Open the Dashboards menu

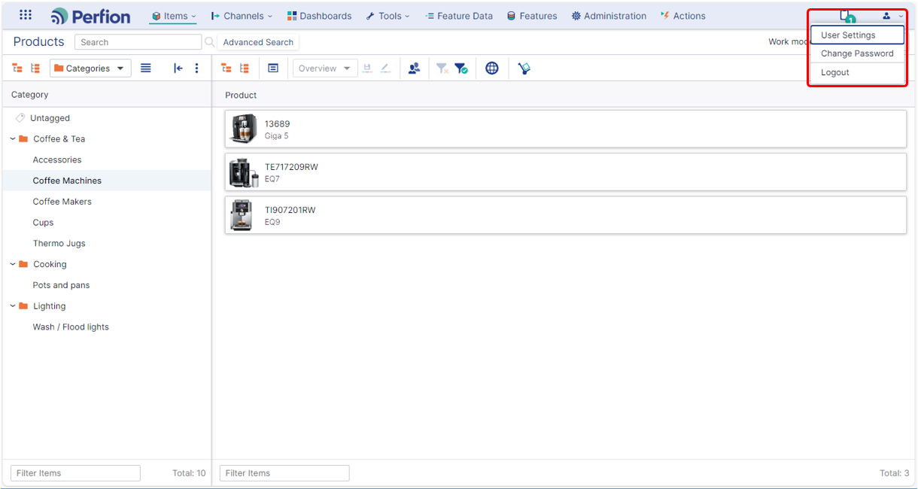(x=319, y=16)
